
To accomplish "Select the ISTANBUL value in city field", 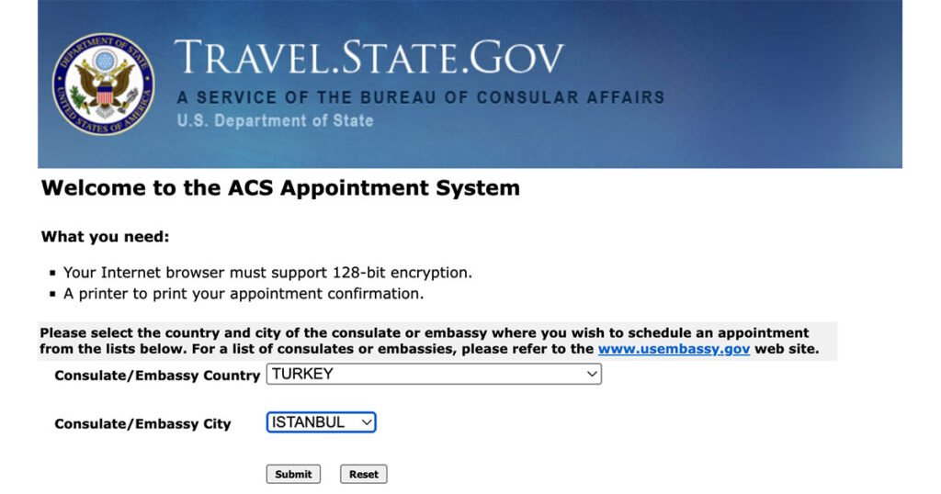I will [x=309, y=422].
